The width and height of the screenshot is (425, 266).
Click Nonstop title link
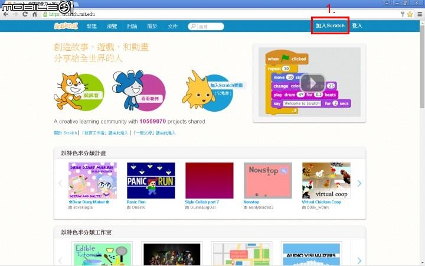(251, 202)
